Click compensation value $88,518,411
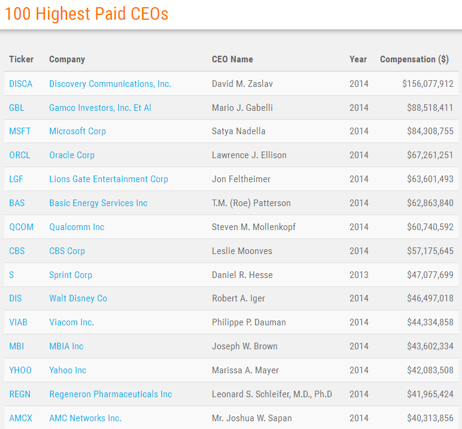 (x=430, y=108)
